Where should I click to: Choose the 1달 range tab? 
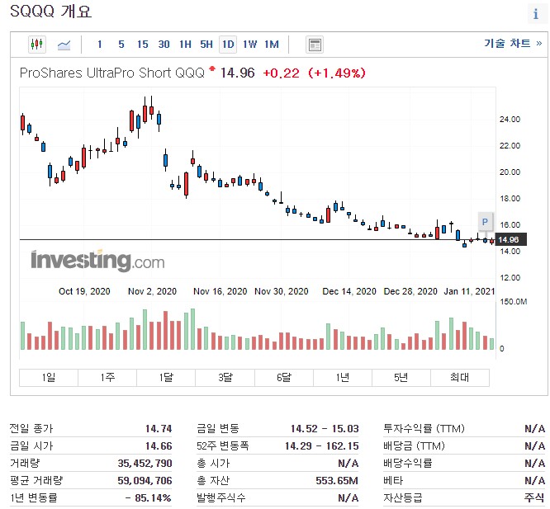pos(166,377)
